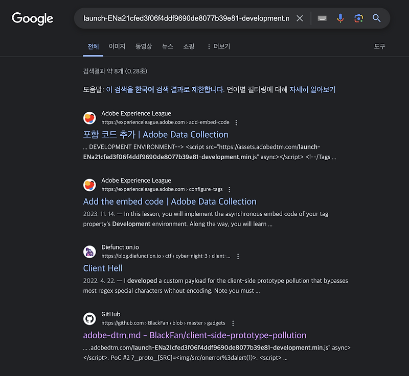Click the microphone voice search icon
This screenshot has height=376, width=409.
pyautogui.click(x=340, y=18)
